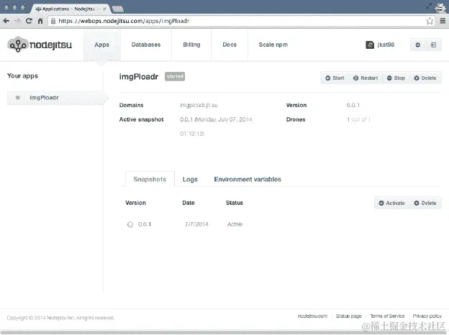Open the Databases navigation tab
Viewport: 449px width, 335px height.
point(146,45)
